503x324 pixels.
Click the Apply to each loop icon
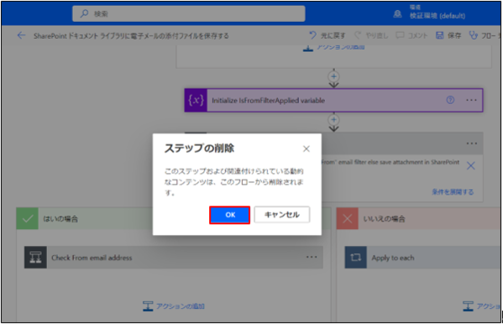click(356, 258)
